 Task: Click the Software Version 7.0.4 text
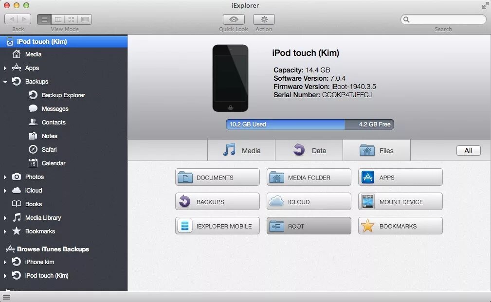point(309,78)
